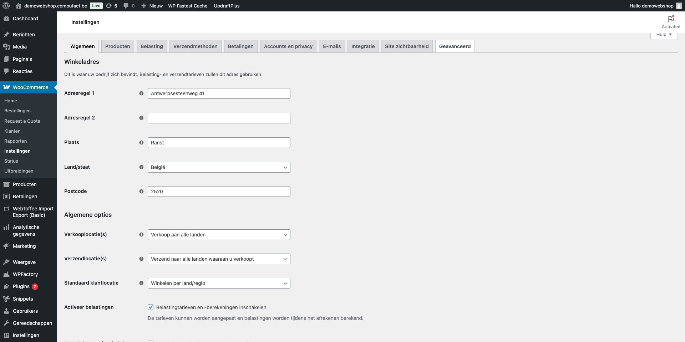The height and width of the screenshot is (342, 685).
Task: Click the user avatar beside Hallo demowebshop
Action: tap(679, 6)
